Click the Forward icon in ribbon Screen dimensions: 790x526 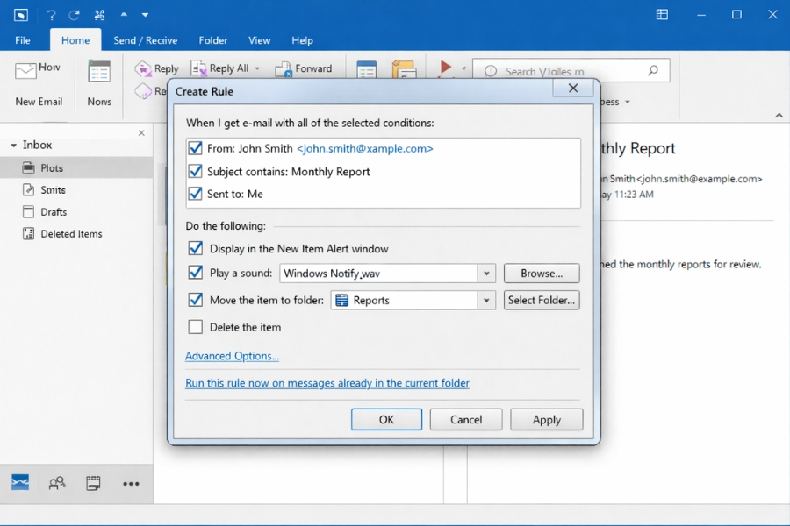point(284,68)
